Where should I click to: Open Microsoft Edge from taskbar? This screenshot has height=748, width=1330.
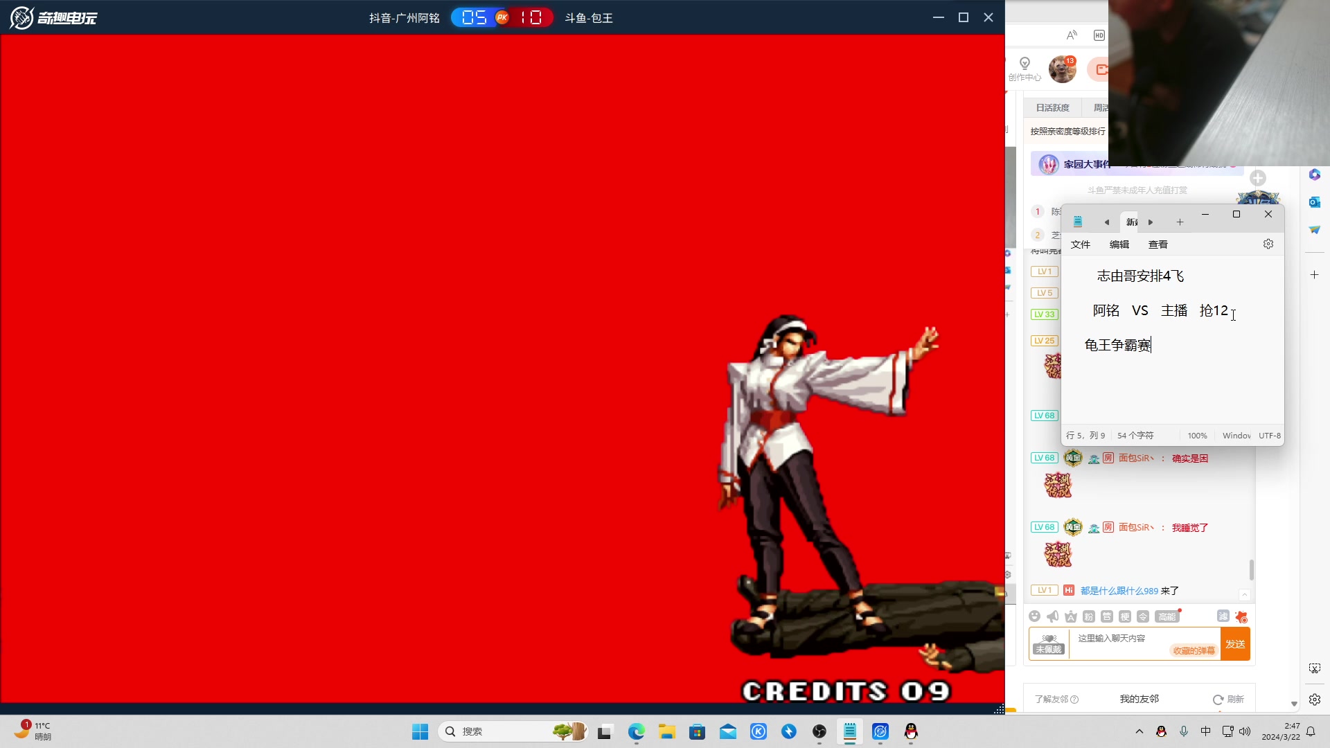(636, 731)
